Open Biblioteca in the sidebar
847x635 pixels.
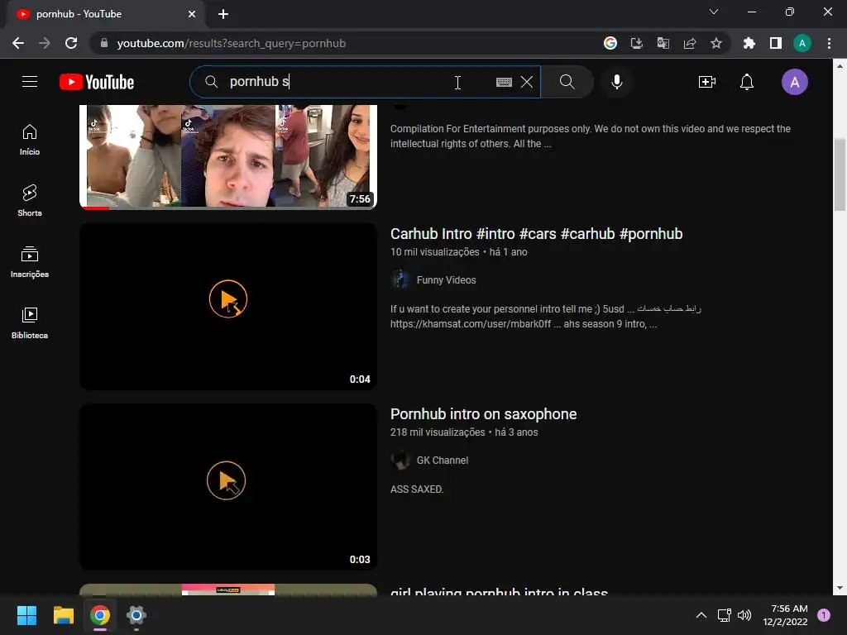click(x=30, y=323)
